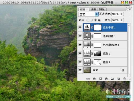Add a layer mask
Image resolution: width=134 pixels, height=101 pixels.
tap(100, 79)
